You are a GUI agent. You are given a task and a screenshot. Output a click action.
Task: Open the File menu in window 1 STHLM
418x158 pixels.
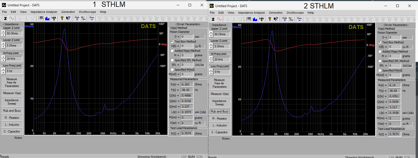[4, 12]
